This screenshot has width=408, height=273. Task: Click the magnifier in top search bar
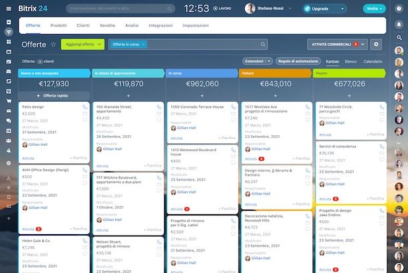click(169, 9)
